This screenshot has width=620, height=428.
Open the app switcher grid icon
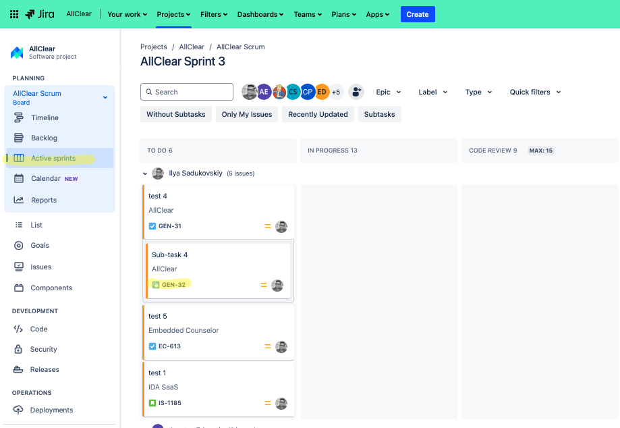click(13, 14)
